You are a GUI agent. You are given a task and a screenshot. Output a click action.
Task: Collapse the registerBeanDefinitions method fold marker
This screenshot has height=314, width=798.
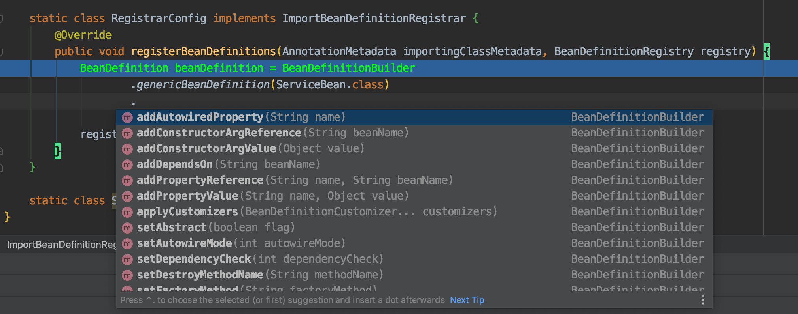pyautogui.click(x=2, y=52)
